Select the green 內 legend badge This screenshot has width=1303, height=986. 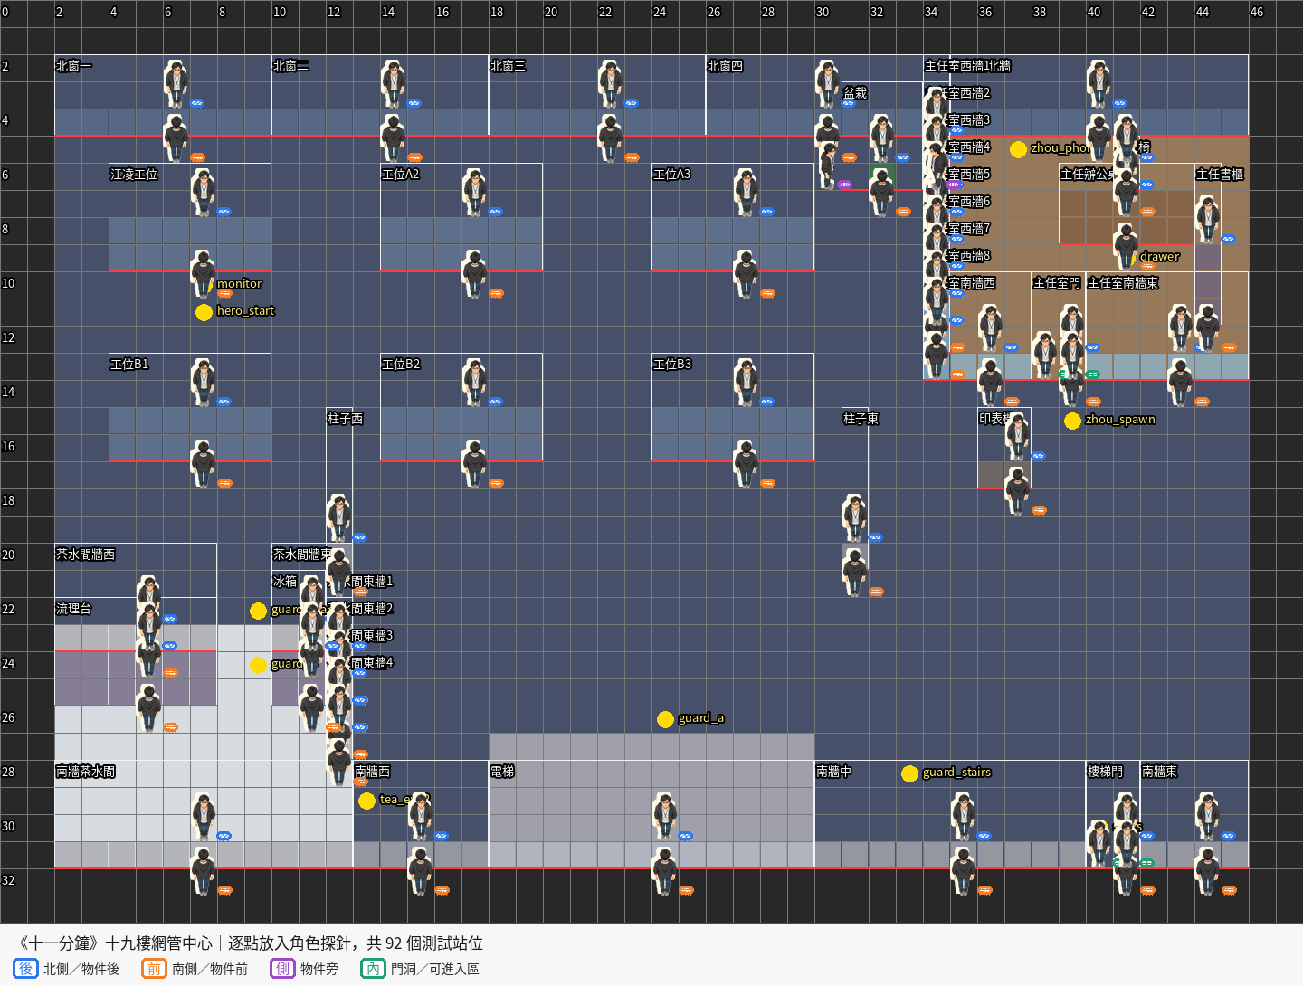click(373, 969)
